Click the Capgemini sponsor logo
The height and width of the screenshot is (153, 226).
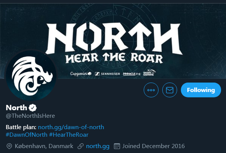[81, 74]
